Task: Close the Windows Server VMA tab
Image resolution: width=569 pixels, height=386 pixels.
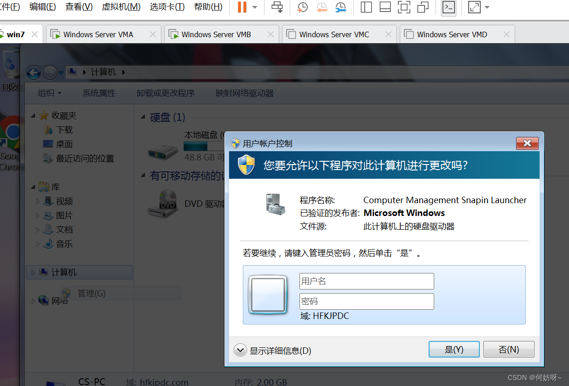Action: tap(153, 34)
